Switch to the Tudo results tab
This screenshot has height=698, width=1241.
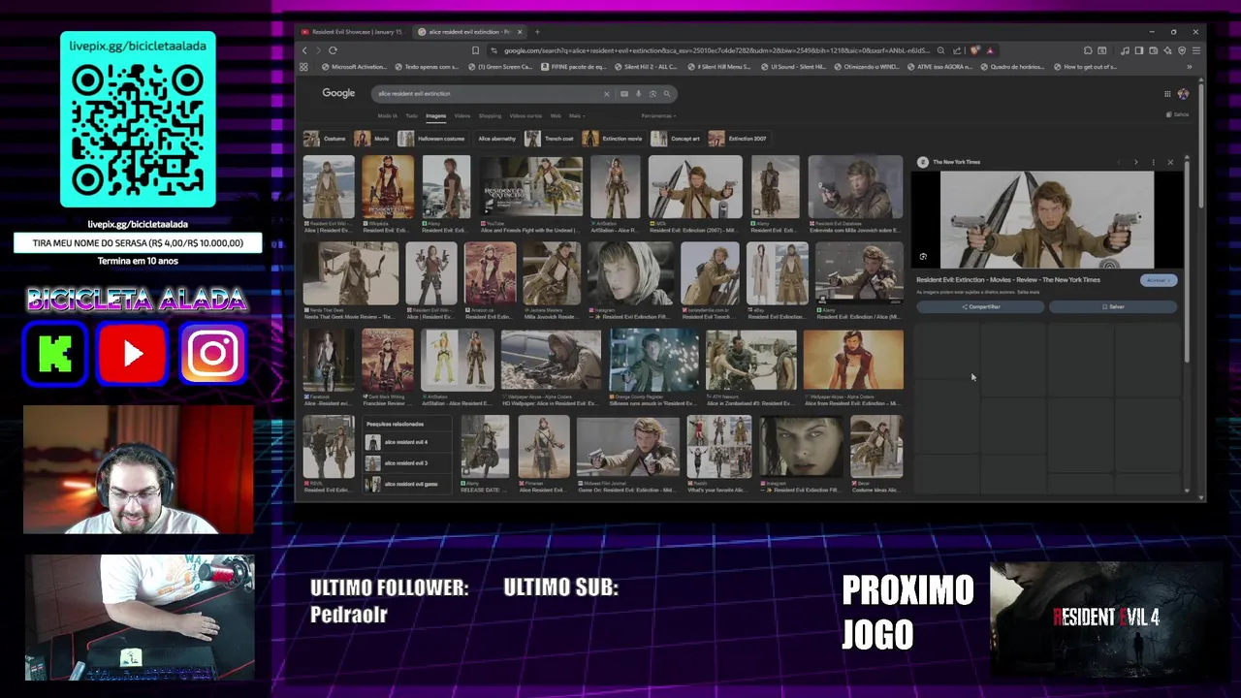(x=412, y=115)
